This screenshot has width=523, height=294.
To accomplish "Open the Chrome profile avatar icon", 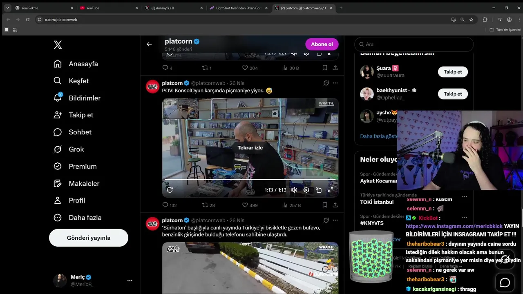I will point(509,19).
